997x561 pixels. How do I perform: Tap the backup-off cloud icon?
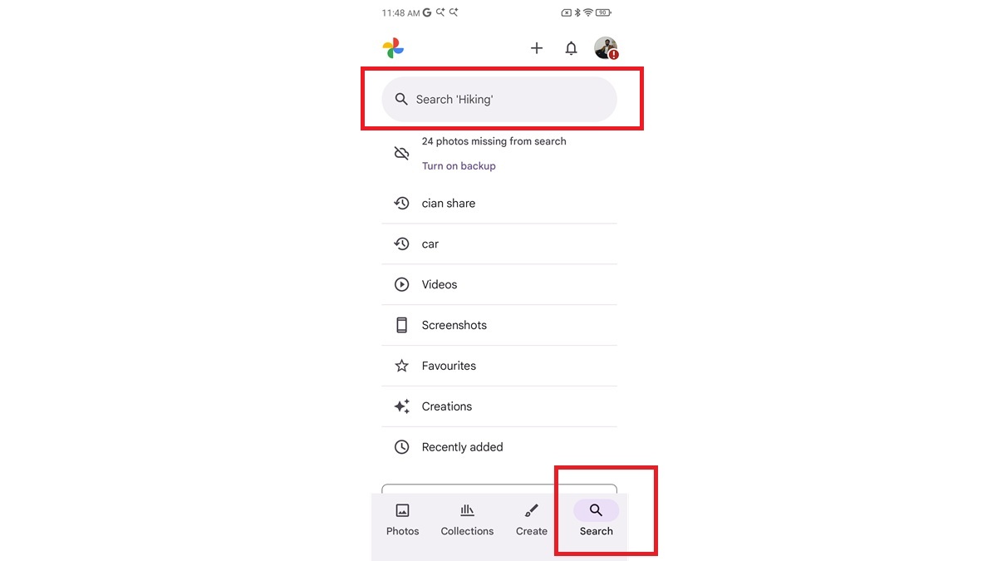coord(401,153)
